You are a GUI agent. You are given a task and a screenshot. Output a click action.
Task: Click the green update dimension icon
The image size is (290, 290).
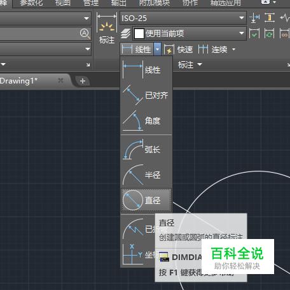[270, 33]
